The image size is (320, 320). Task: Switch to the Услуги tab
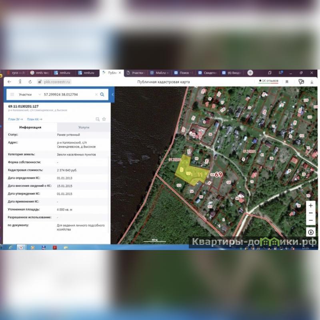[x=84, y=127]
